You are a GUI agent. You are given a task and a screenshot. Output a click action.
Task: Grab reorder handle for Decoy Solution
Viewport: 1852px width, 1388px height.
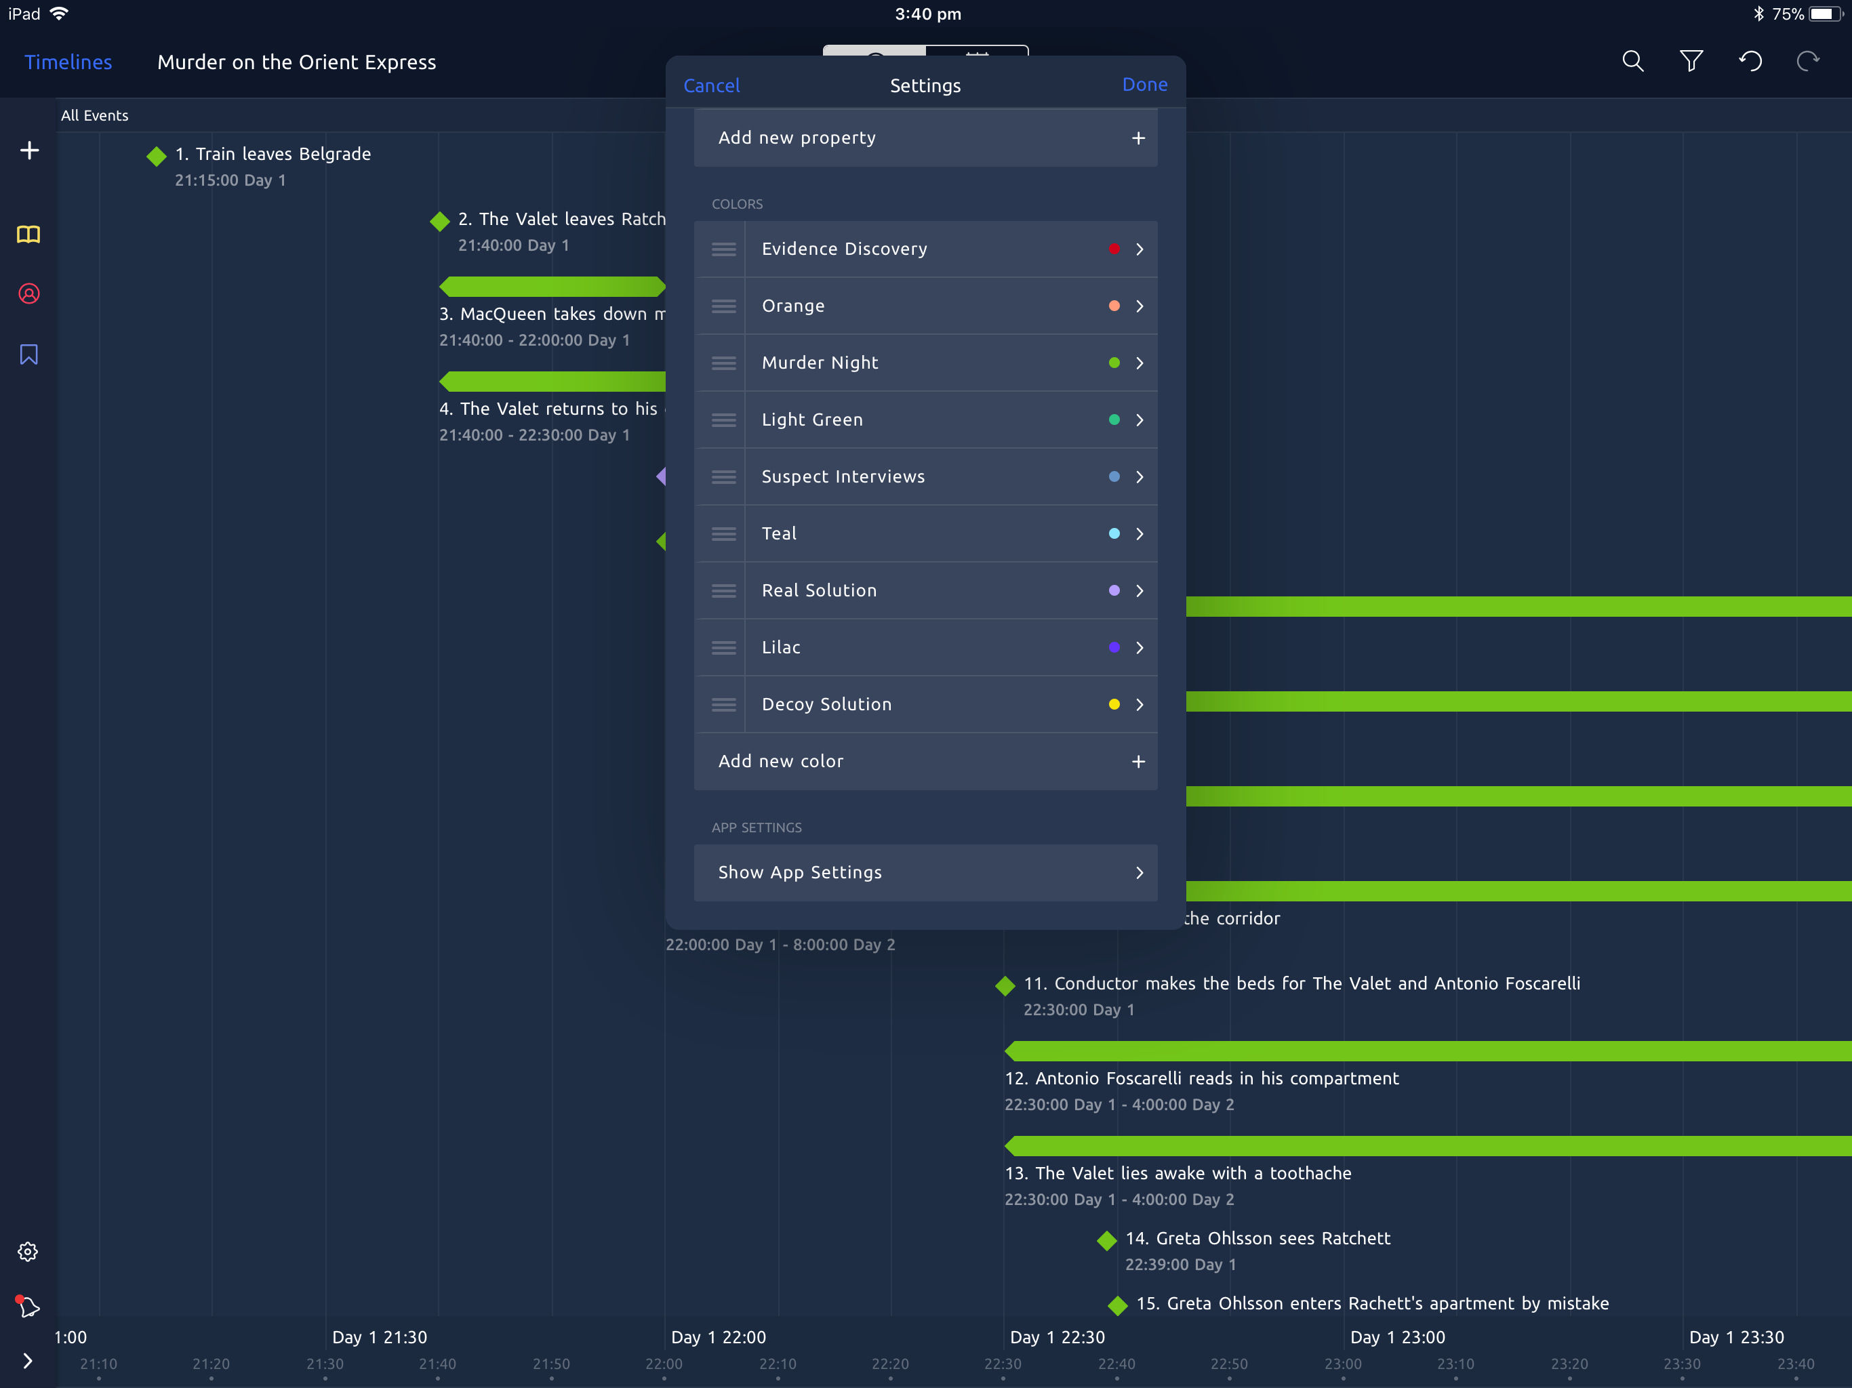723,705
